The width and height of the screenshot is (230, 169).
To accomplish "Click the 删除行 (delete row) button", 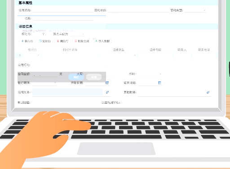I will [62, 41].
